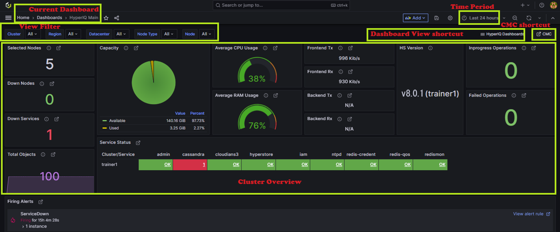Screen dimensions: 560x232
Task: Go to Home breadcrumb
Action: [23, 18]
